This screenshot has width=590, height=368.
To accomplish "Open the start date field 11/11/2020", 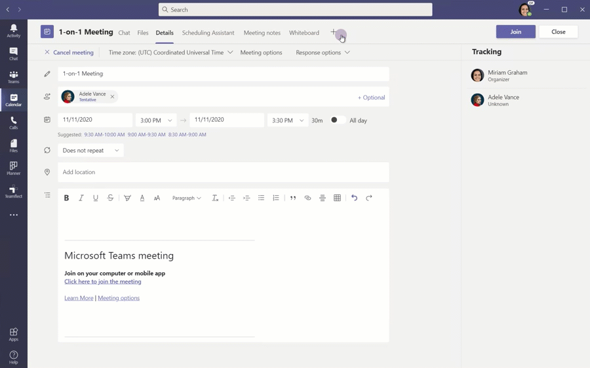I will [x=95, y=120].
